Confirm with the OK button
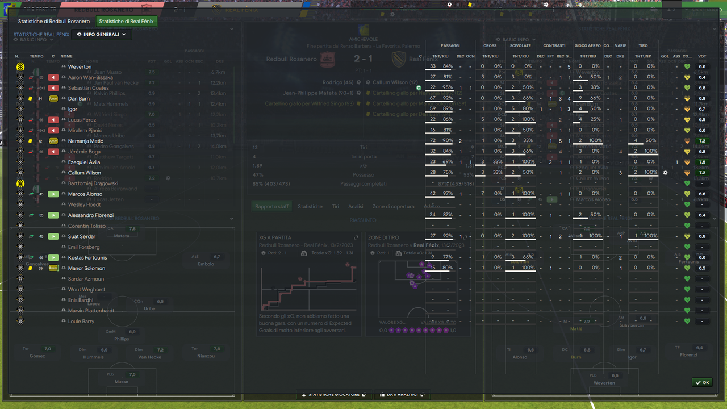727x409 pixels. (702, 382)
